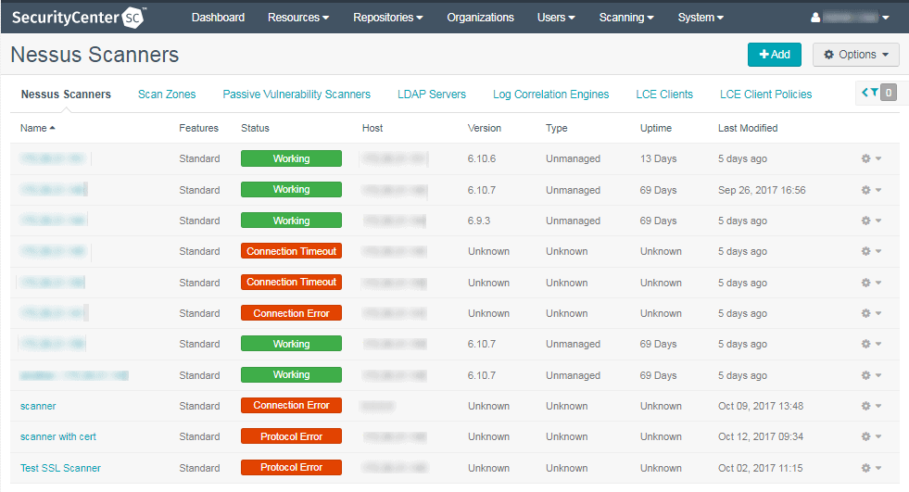Click gear icon on the 6.10.6 version row
Viewport: 909px width, 492px height.
(x=870, y=158)
